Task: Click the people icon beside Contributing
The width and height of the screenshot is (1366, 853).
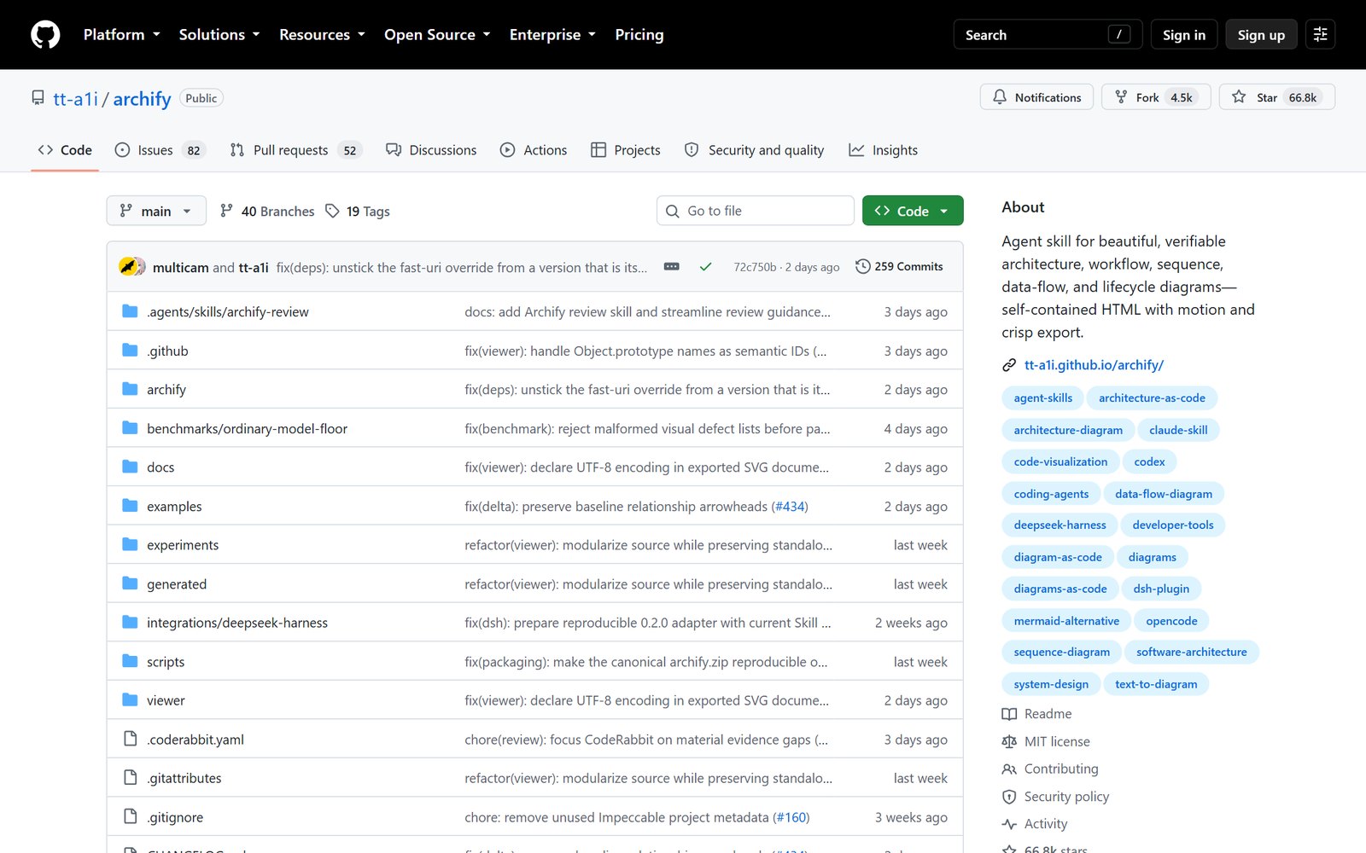Action: click(x=1009, y=769)
